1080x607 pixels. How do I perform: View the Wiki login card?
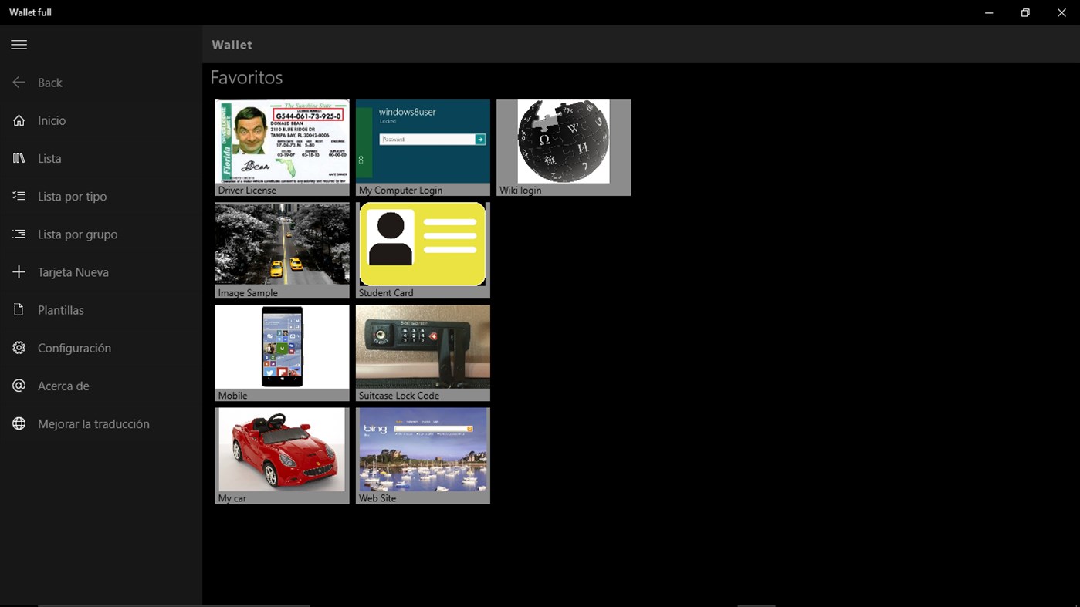tap(563, 147)
